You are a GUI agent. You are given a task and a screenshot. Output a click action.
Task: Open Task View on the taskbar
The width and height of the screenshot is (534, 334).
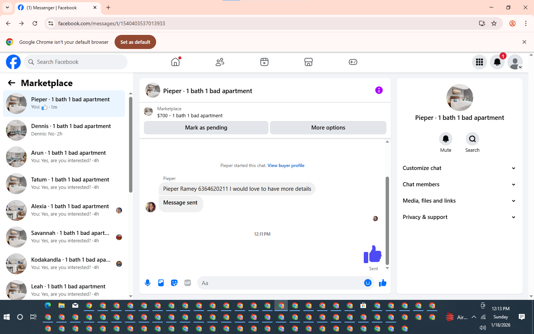[33, 317]
